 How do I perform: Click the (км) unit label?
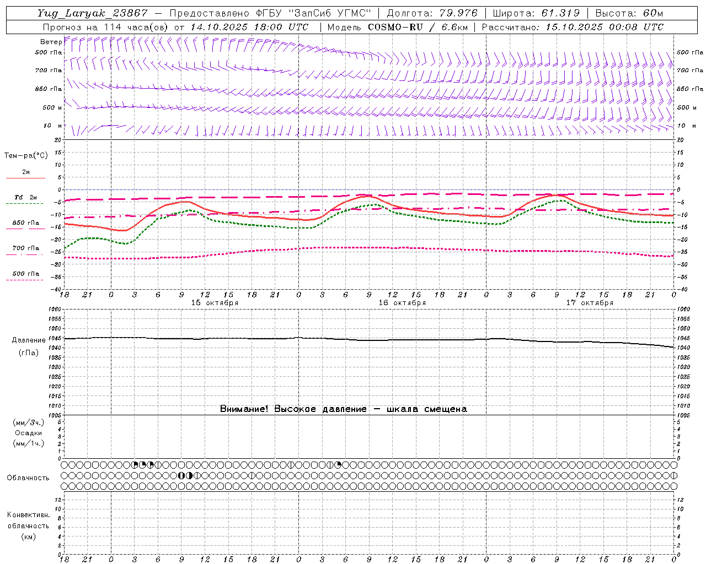tap(28, 536)
